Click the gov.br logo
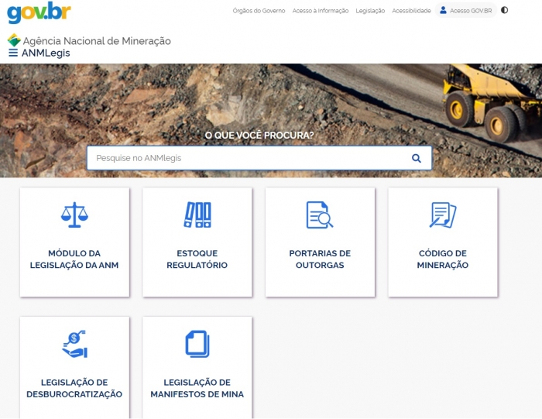 tap(39, 13)
